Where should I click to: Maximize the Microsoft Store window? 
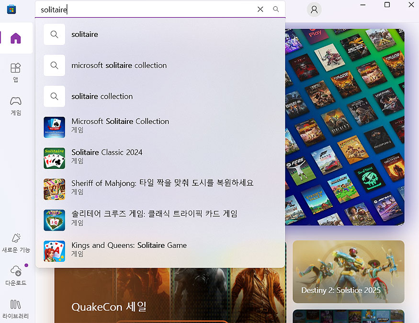[x=387, y=5]
